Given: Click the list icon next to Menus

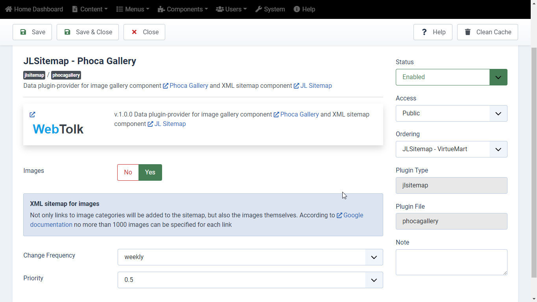Looking at the screenshot, I should 120,9.
